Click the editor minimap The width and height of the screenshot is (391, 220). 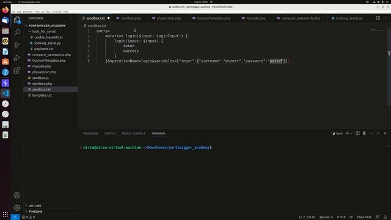(376, 30)
